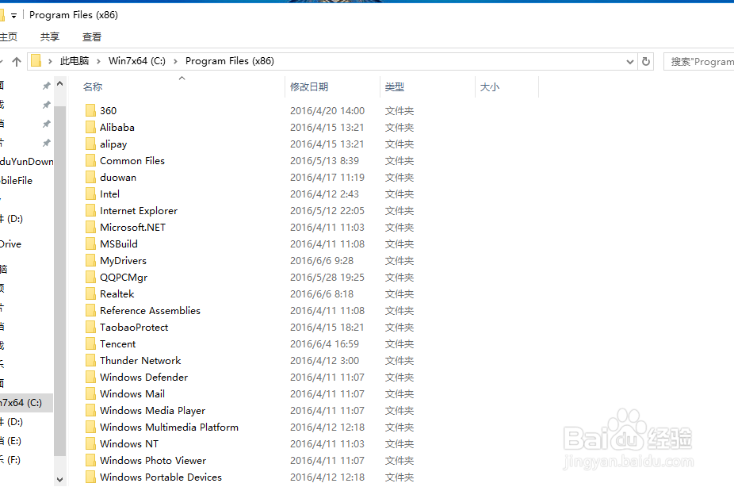
Task: Navigate to 此电脑 in the breadcrumb
Action: point(75,61)
